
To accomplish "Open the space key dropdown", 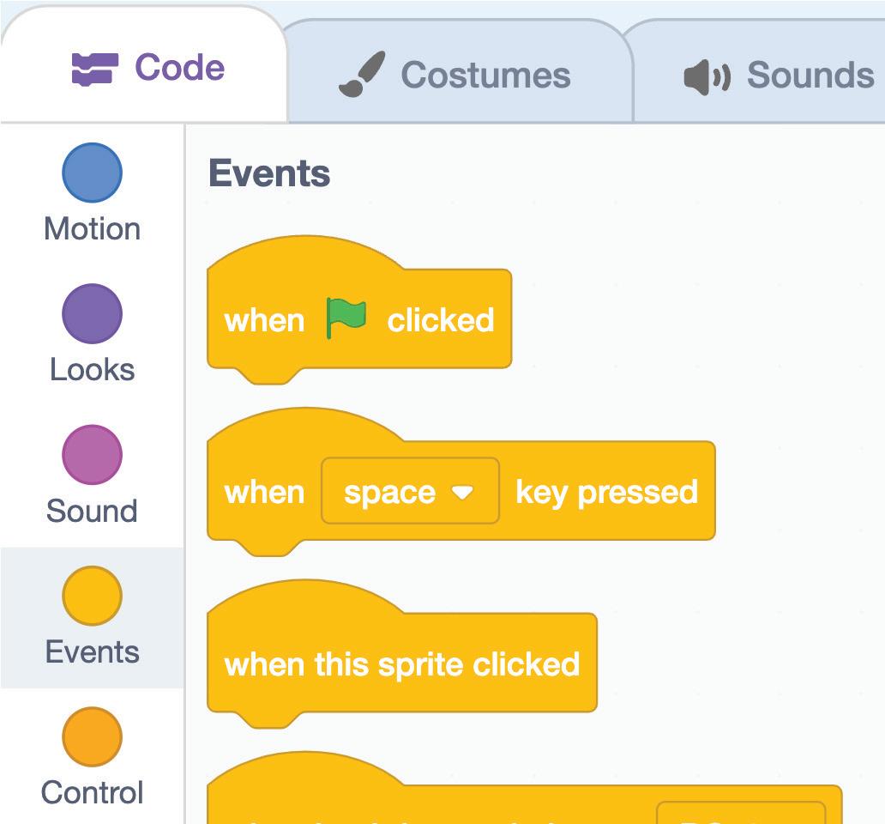I will (x=409, y=492).
